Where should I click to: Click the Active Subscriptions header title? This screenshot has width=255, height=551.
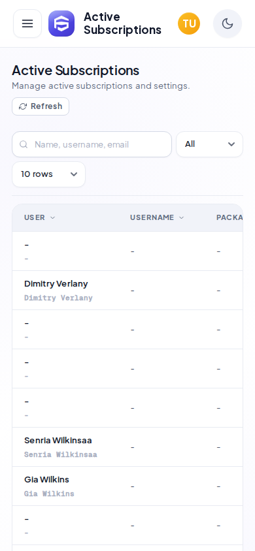pyautogui.click(x=122, y=24)
